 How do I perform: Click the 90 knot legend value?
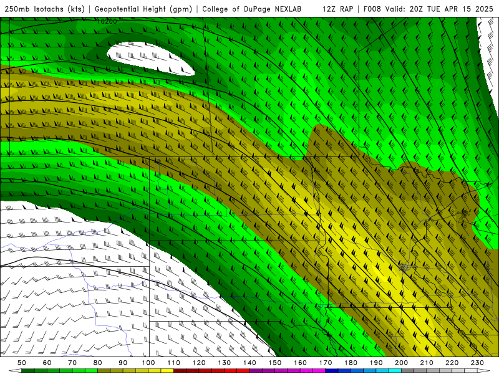(x=123, y=363)
